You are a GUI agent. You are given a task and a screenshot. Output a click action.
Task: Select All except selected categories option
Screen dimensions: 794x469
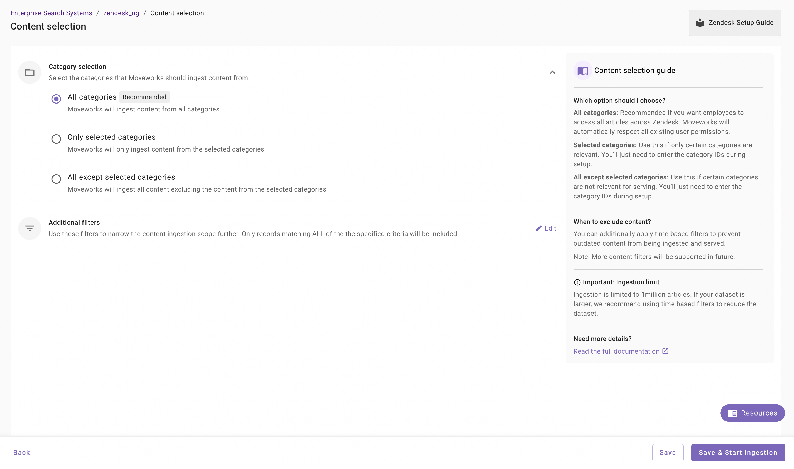pos(56,179)
